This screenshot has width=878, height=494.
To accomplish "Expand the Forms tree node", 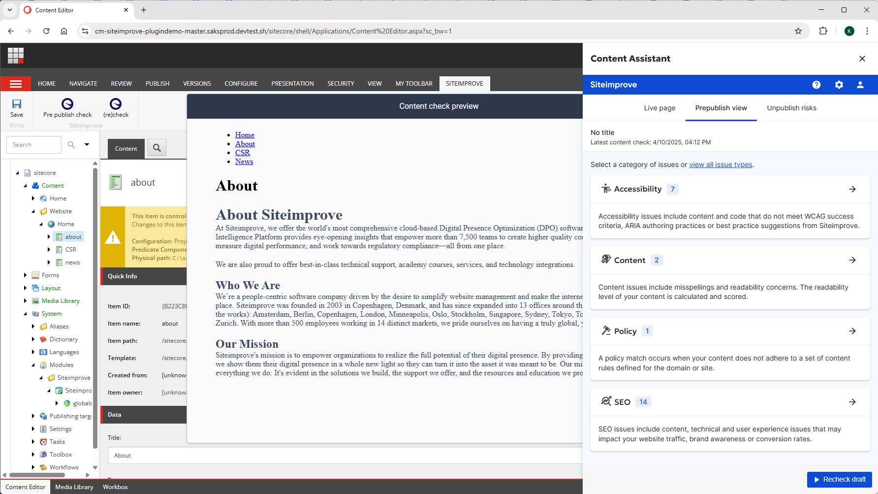I will pyautogui.click(x=26, y=275).
